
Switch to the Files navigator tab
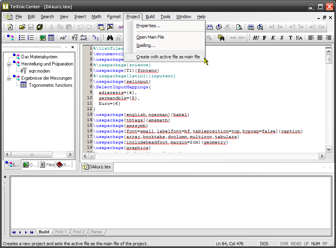pos(47,164)
